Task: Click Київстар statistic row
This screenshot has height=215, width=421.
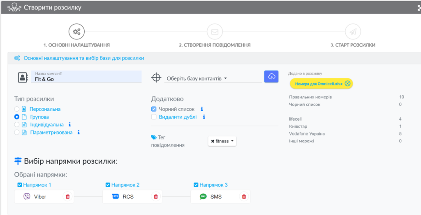Action: (346, 126)
